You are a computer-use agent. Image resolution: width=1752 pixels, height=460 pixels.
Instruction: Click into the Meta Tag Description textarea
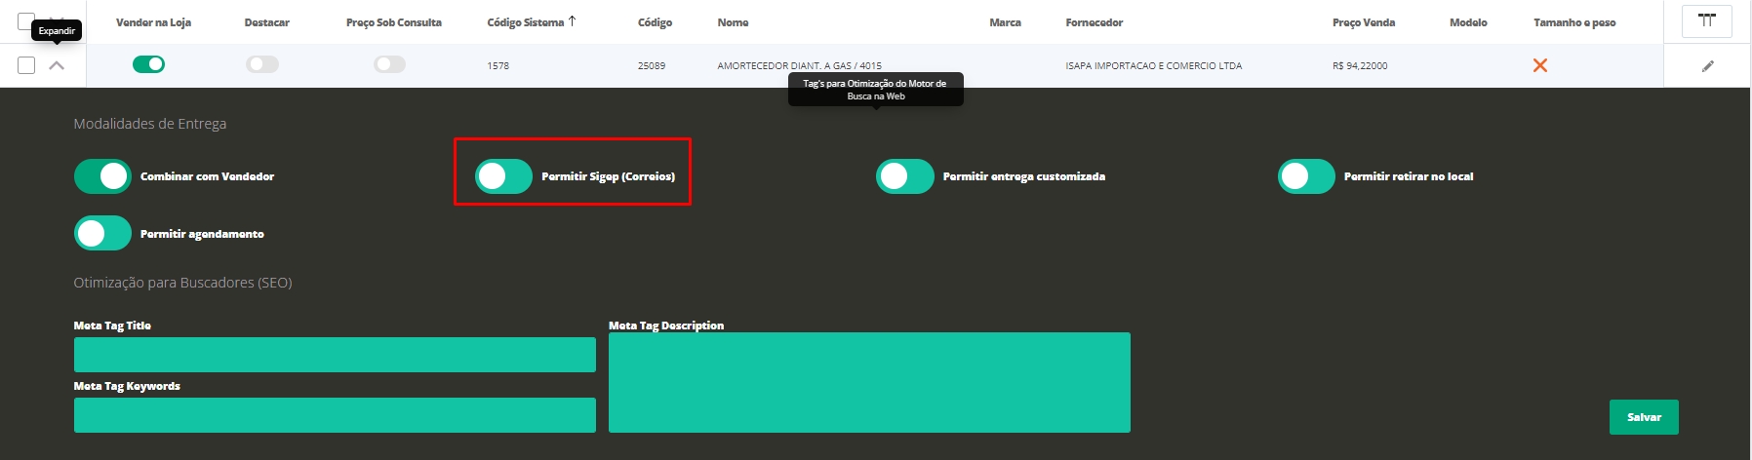(x=869, y=382)
